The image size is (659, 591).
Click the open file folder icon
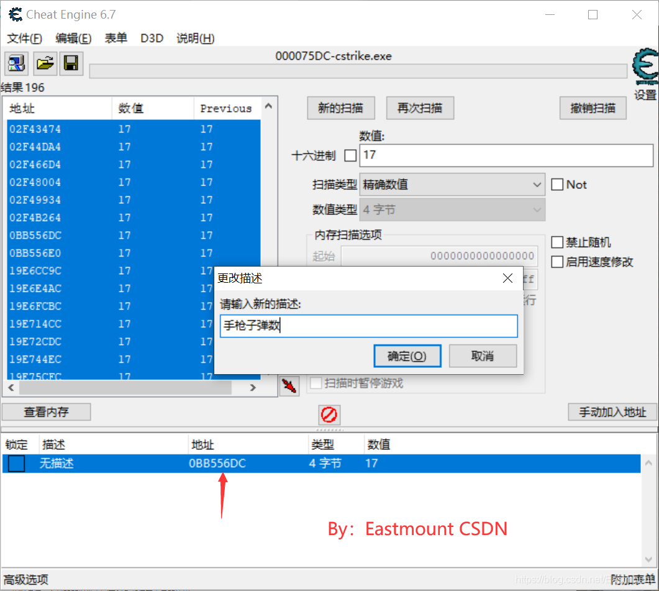pos(45,64)
